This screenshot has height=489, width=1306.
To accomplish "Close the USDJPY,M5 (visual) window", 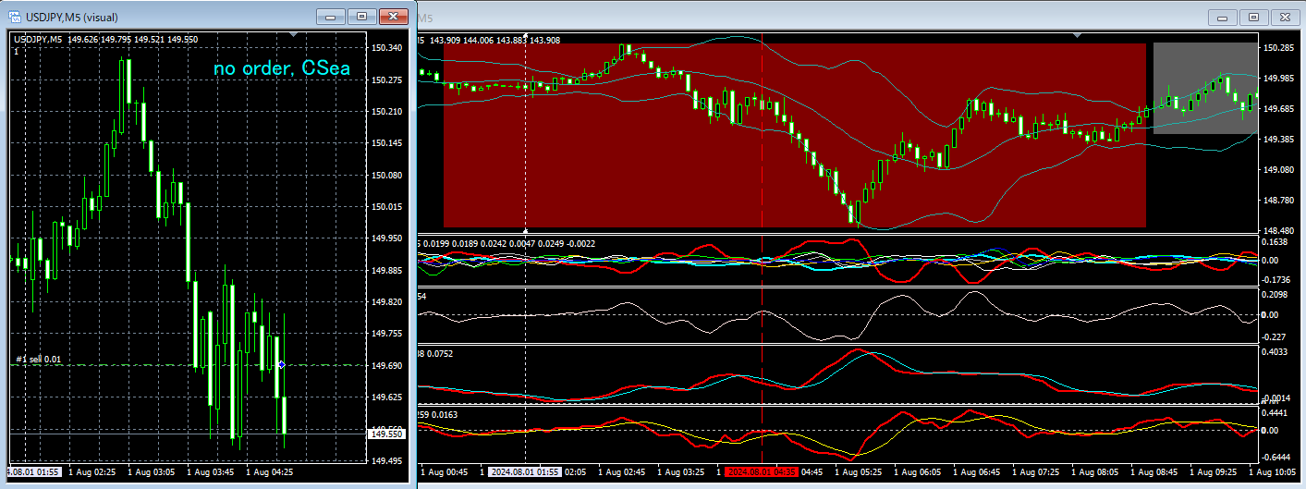I will (394, 16).
